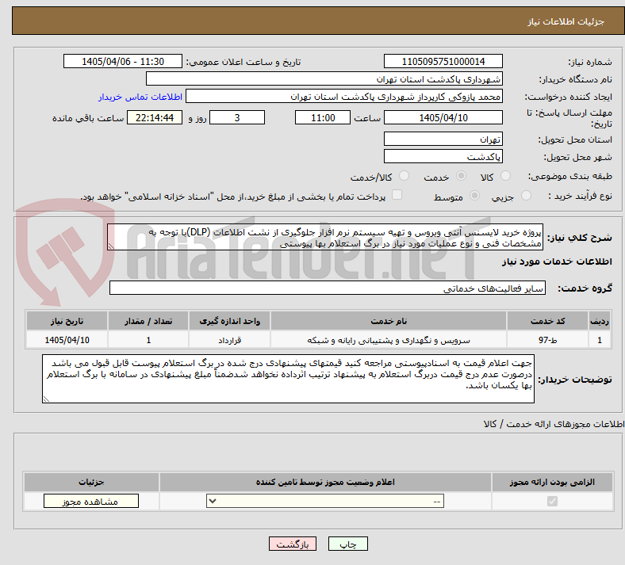The image size is (625, 565).
Task: Select the کالا radio button
Action: click(505, 176)
